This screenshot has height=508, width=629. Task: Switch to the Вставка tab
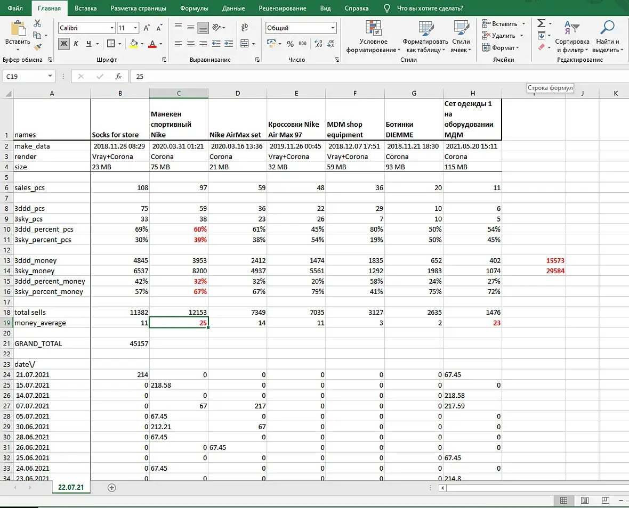(85, 8)
